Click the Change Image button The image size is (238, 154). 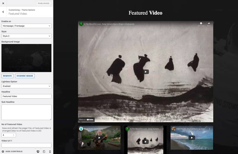pos(25,76)
